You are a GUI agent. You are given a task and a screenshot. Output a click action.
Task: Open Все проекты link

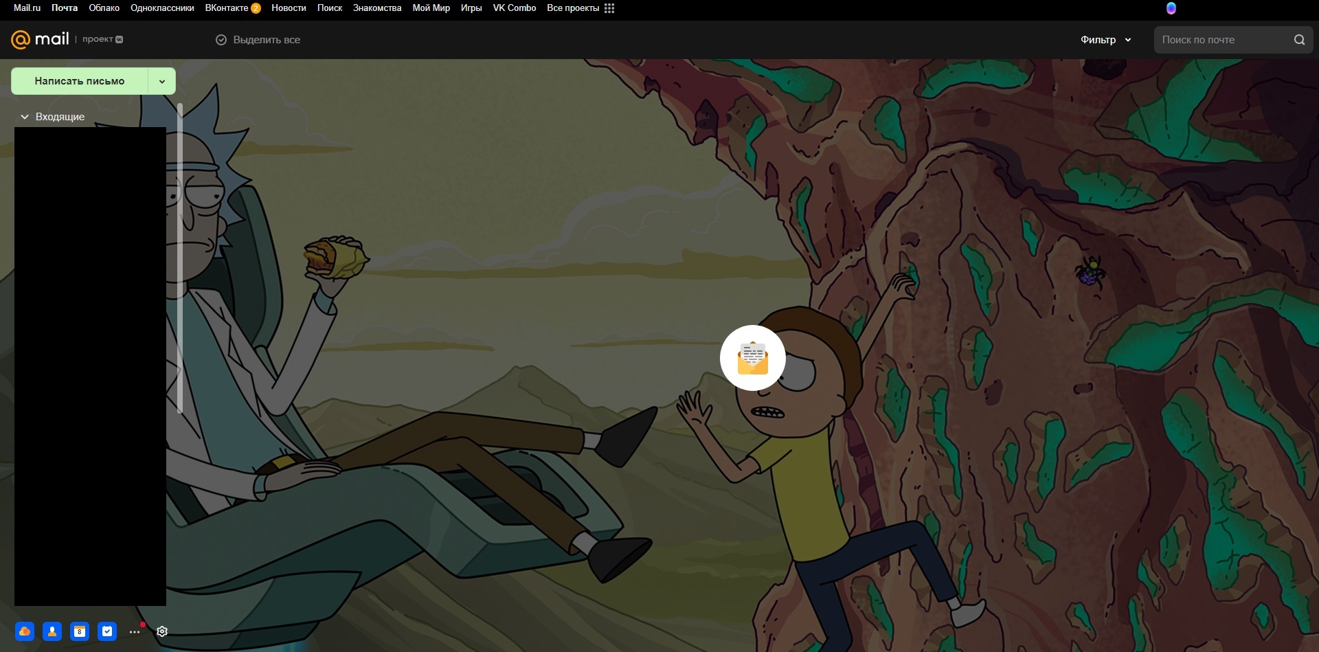(573, 8)
